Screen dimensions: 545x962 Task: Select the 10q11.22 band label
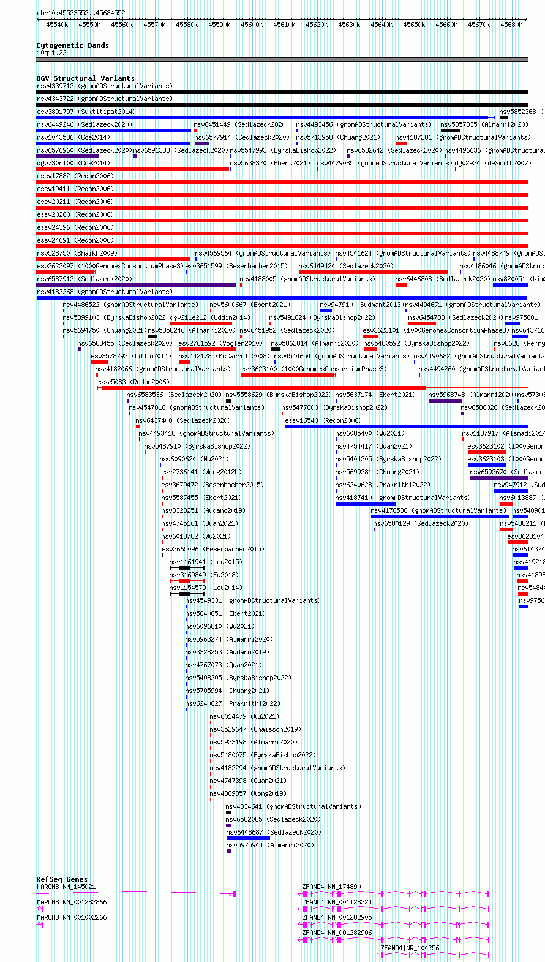(x=51, y=53)
